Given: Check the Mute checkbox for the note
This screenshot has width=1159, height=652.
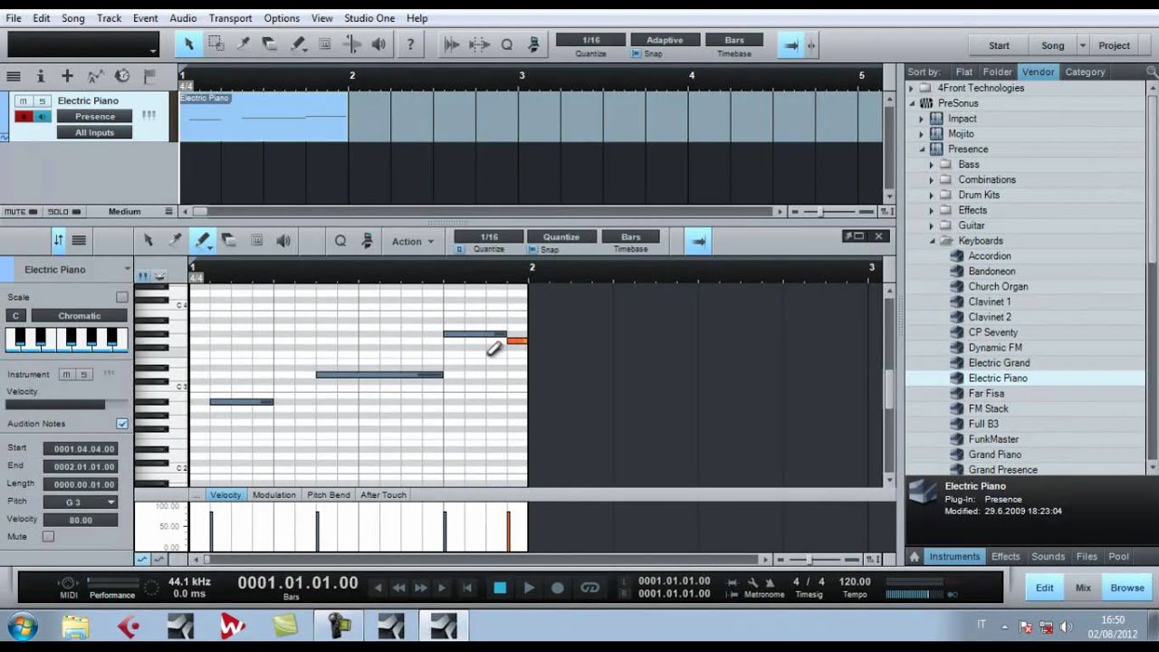Looking at the screenshot, I should 48,536.
